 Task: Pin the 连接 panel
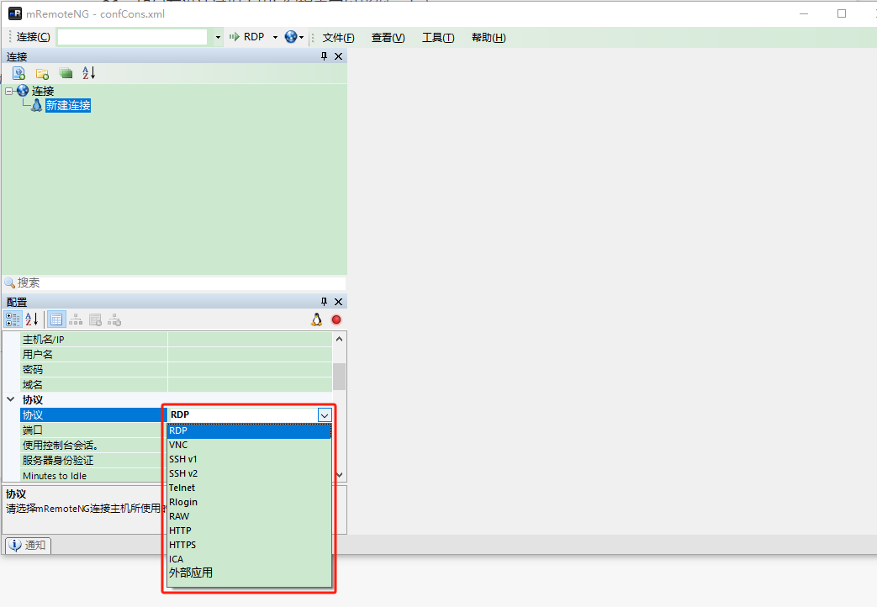[x=324, y=56]
